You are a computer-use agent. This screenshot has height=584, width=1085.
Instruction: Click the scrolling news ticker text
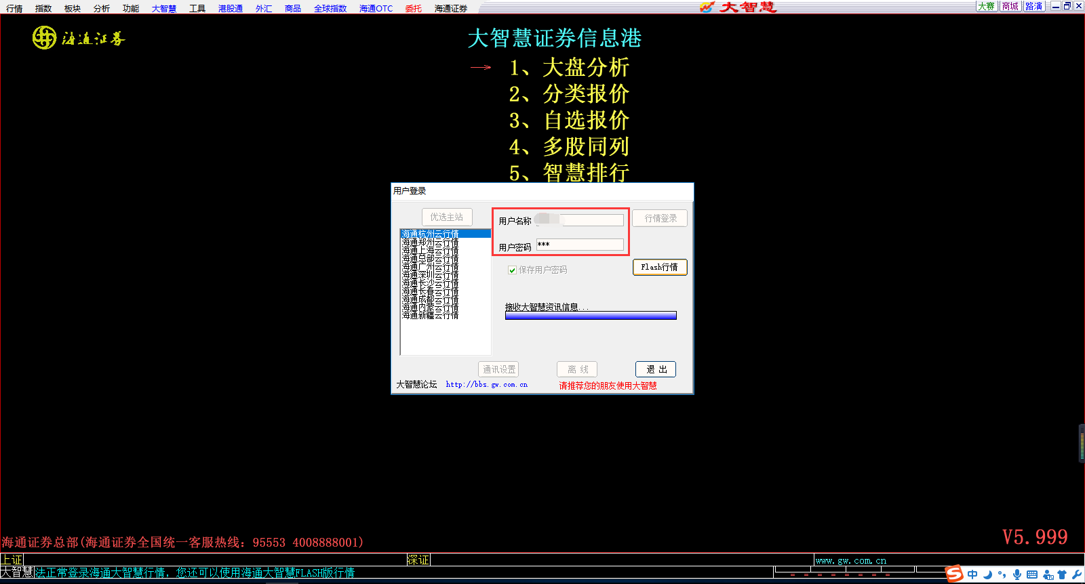195,572
